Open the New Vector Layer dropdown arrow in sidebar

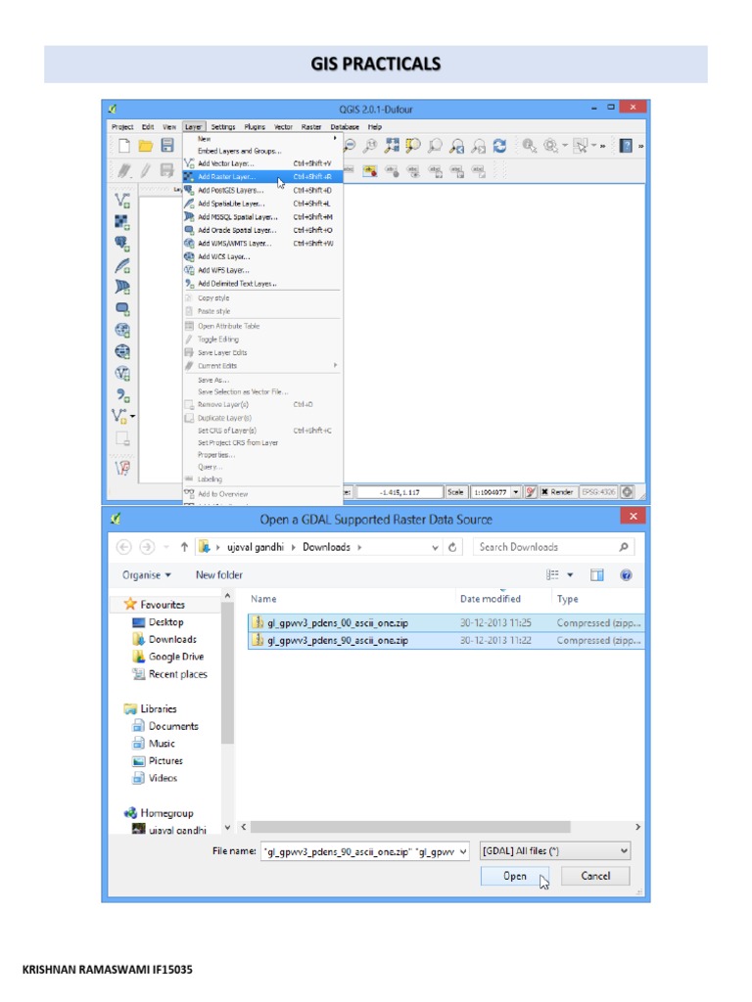pos(132,417)
